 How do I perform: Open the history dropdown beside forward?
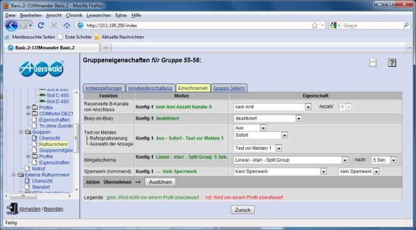point(31,25)
